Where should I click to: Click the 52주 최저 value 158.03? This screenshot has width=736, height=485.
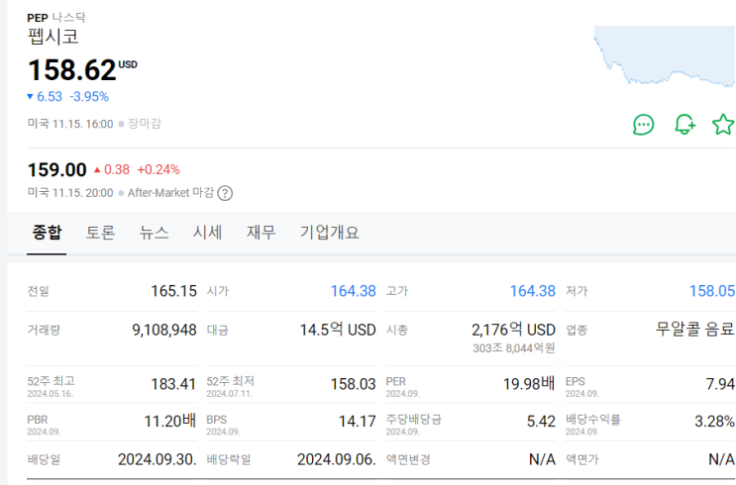pos(353,384)
